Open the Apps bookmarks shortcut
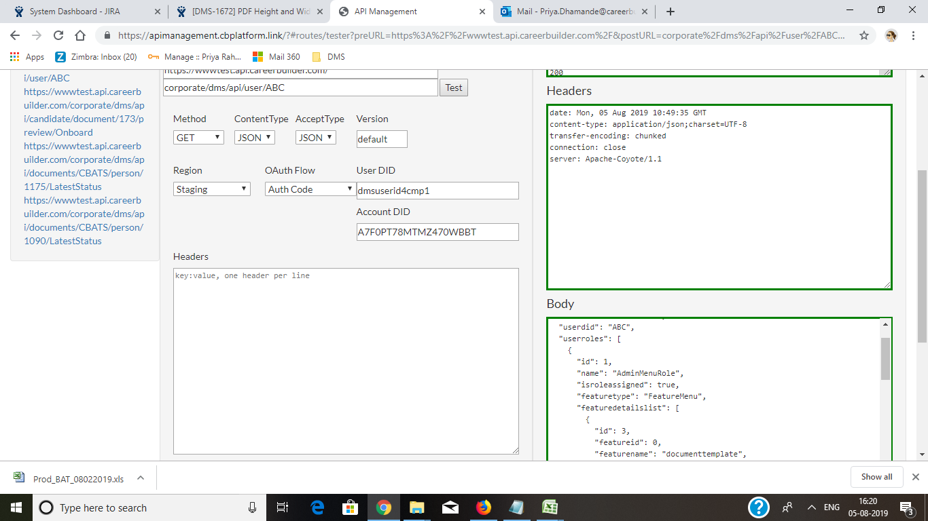Image resolution: width=928 pixels, height=521 pixels. pos(27,57)
